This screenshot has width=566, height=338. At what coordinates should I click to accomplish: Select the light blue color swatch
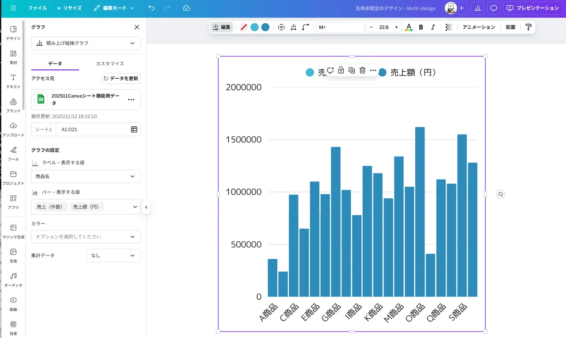tap(254, 27)
